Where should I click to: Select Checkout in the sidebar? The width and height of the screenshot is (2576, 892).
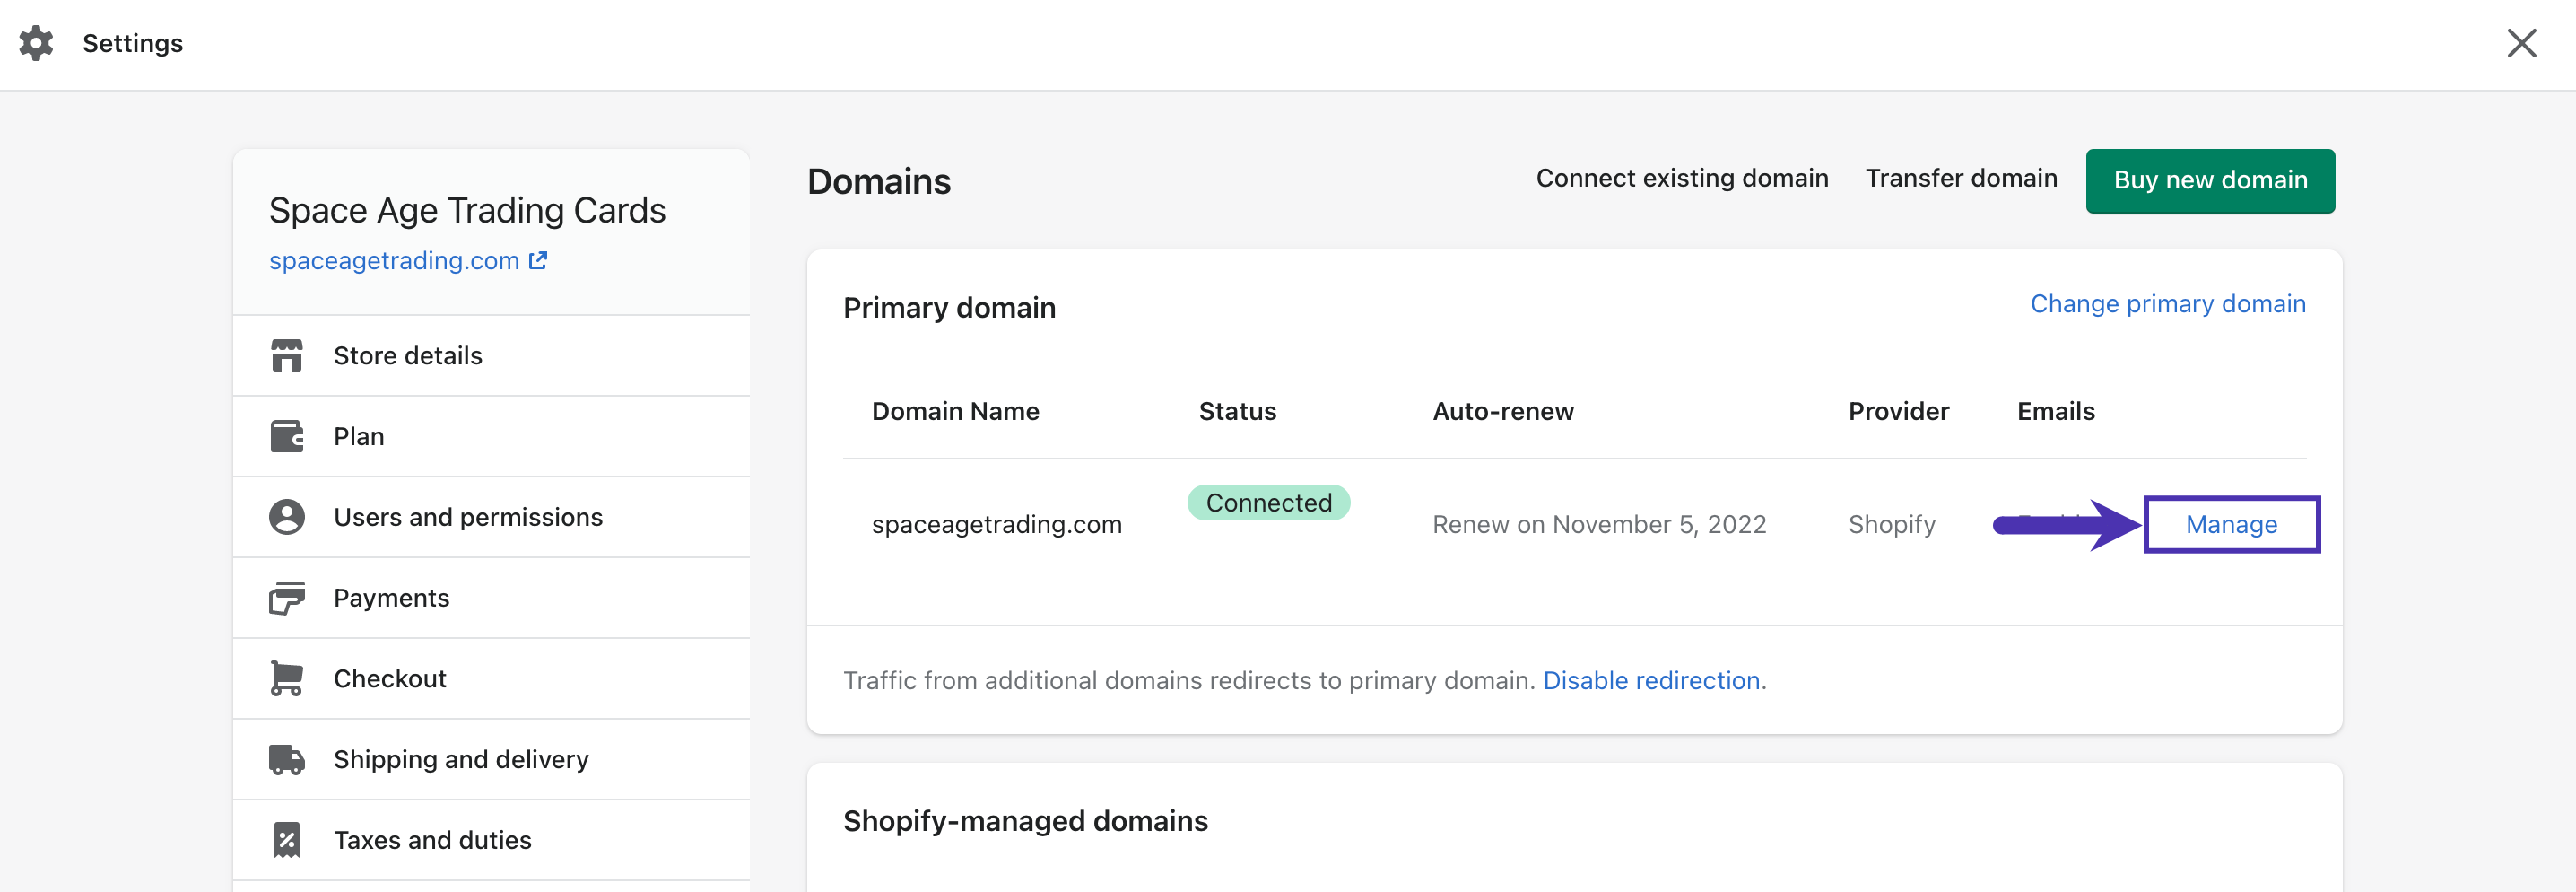(491, 679)
